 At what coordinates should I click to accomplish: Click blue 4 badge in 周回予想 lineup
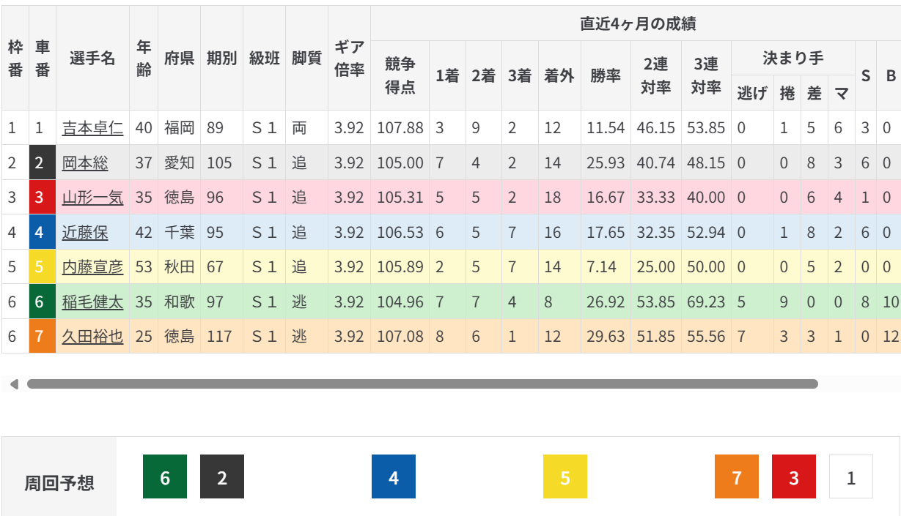[x=394, y=477]
